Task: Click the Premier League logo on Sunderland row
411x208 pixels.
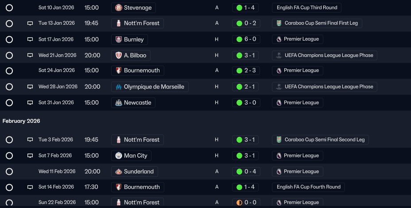Action: [x=279, y=172]
